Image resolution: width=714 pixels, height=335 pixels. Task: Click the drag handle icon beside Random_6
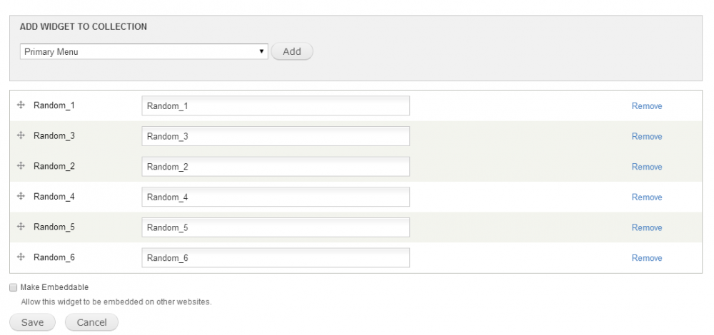[21, 257]
